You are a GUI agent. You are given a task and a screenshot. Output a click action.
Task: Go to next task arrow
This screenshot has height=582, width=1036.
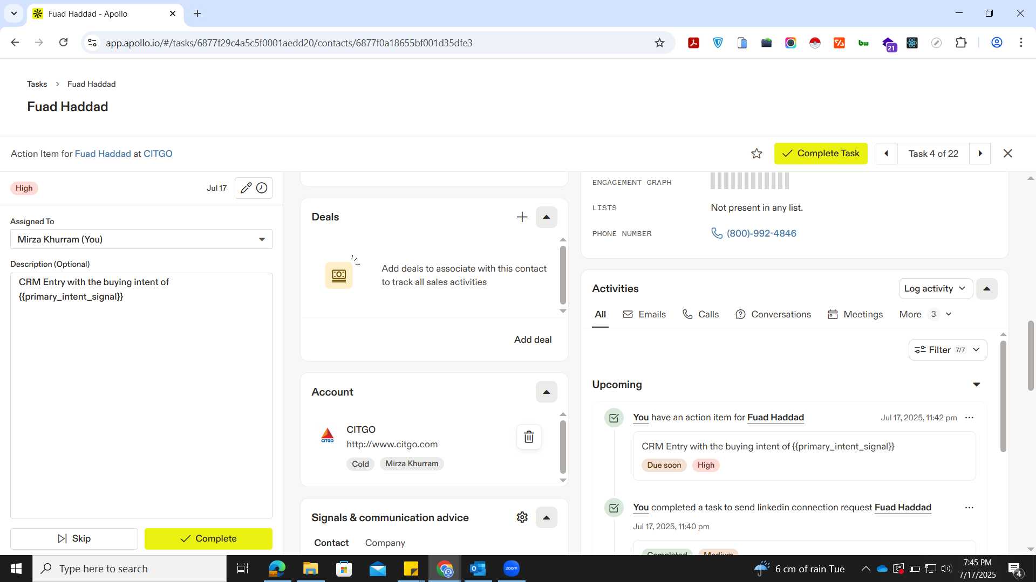(x=980, y=154)
